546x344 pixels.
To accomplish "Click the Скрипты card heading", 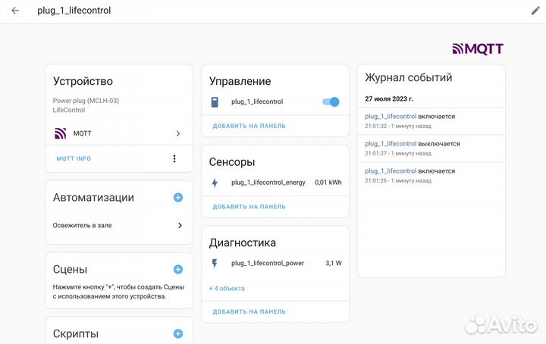I will click(76, 334).
